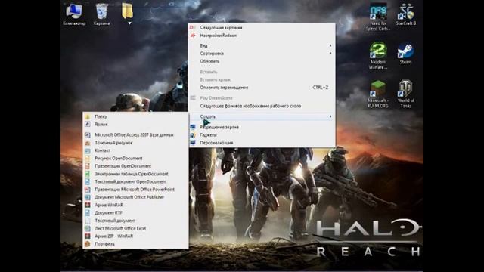Open the Компьютер desktop icon
Screen dimensions: 484x272
coord(74,14)
